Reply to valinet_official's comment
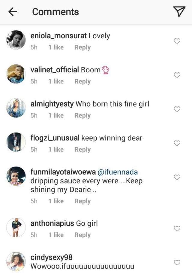 (x=82, y=81)
